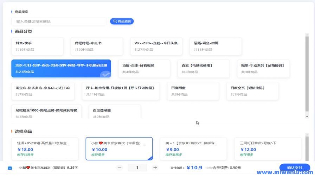Select the 百家【电脑端使用】 category

coord(204,69)
